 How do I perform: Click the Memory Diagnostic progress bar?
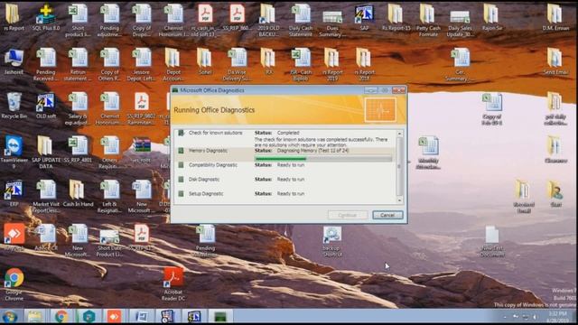pos(323,159)
